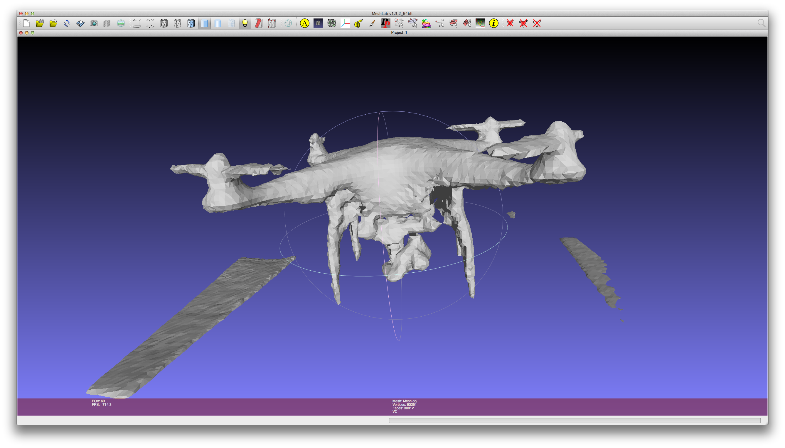Reload the current mesh
The width and height of the screenshot is (785, 448).
68,23
